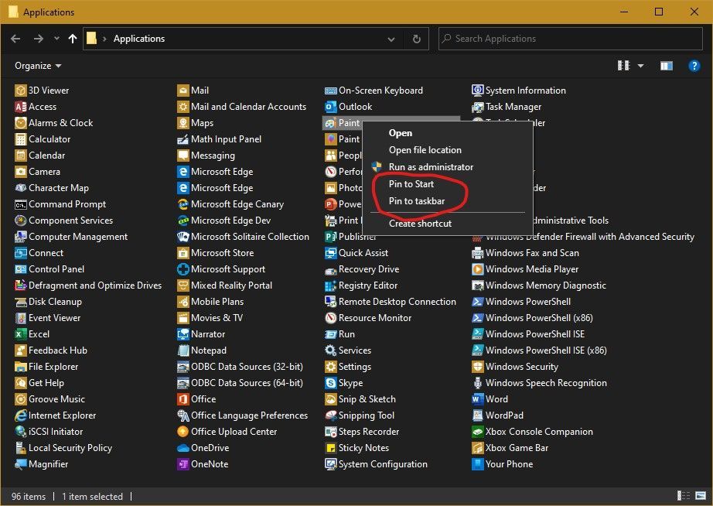Select ODBC Data Sources (64-bit)

240,383
